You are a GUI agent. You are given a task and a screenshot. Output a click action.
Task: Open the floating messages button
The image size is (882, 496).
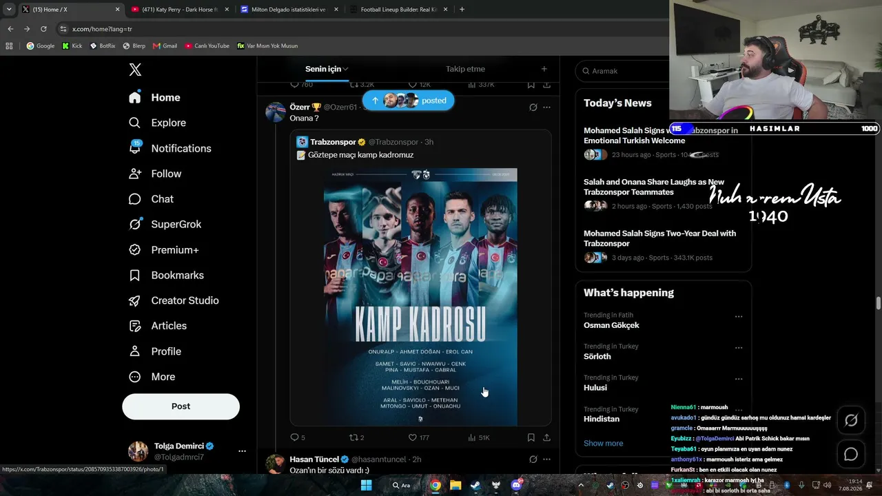(851, 455)
